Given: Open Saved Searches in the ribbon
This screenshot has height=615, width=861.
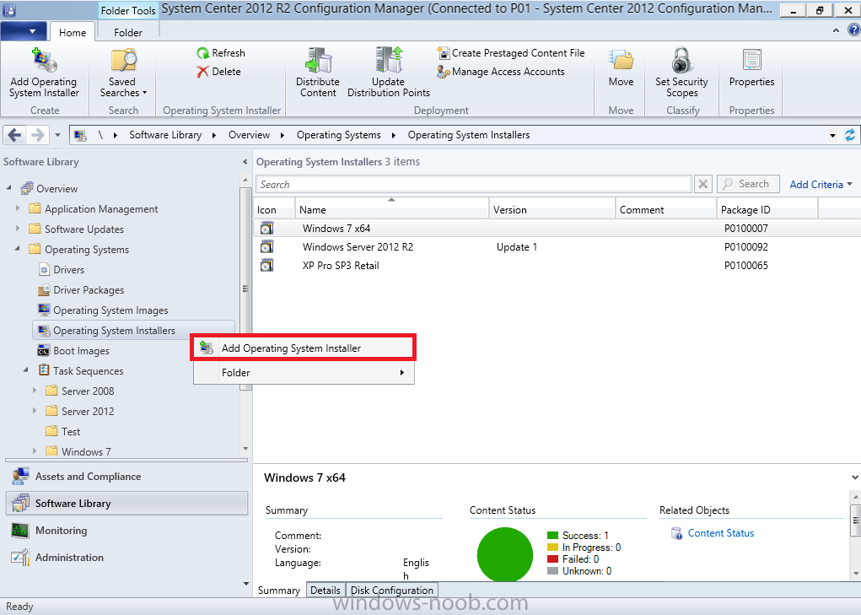Looking at the screenshot, I should tap(123, 73).
